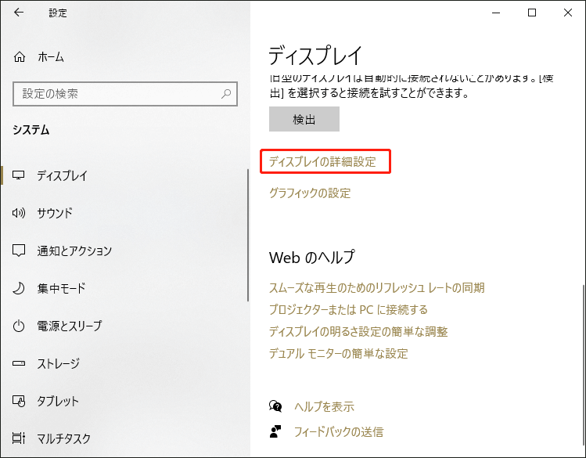Click the speaker icon beside サウンド

[18, 213]
